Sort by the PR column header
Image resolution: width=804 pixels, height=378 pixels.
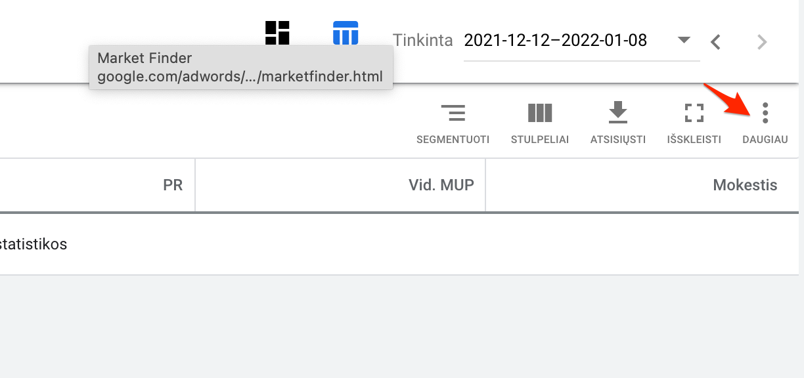click(173, 185)
